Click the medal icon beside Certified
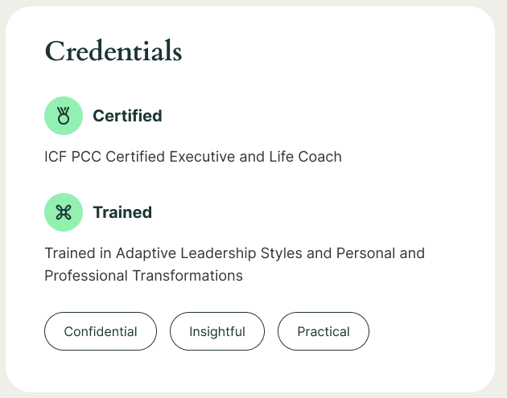Screen dimensions: 507x398 click(x=64, y=116)
